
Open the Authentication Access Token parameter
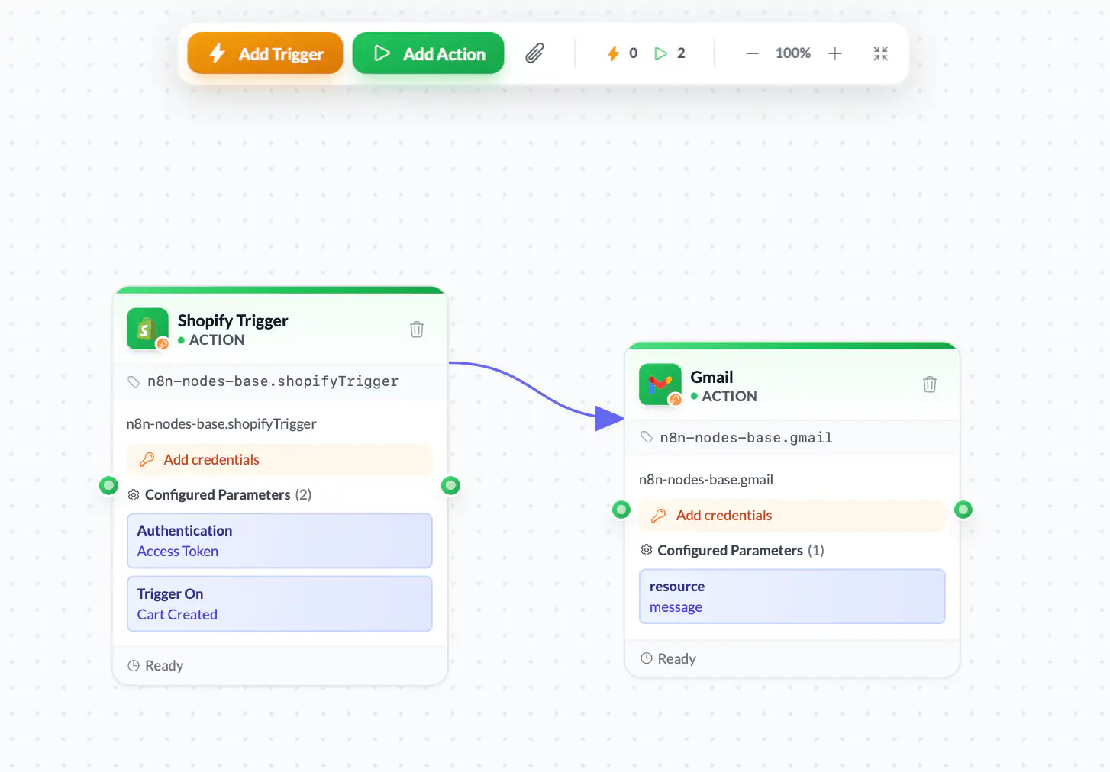tap(279, 541)
